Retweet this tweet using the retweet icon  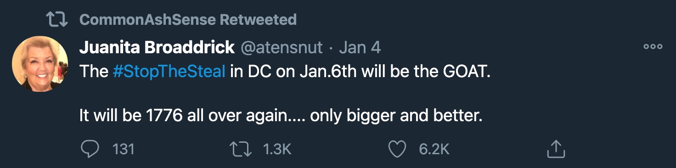tap(241, 149)
